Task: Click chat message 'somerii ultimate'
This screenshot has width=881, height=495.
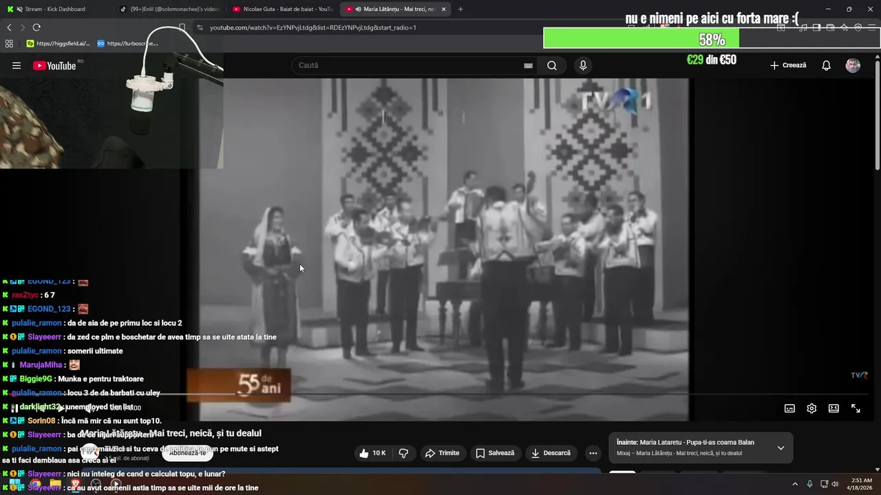Action: point(95,351)
